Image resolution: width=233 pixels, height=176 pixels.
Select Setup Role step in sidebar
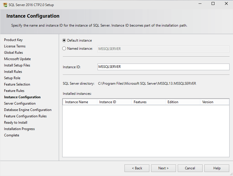pyautogui.click(x=12, y=78)
